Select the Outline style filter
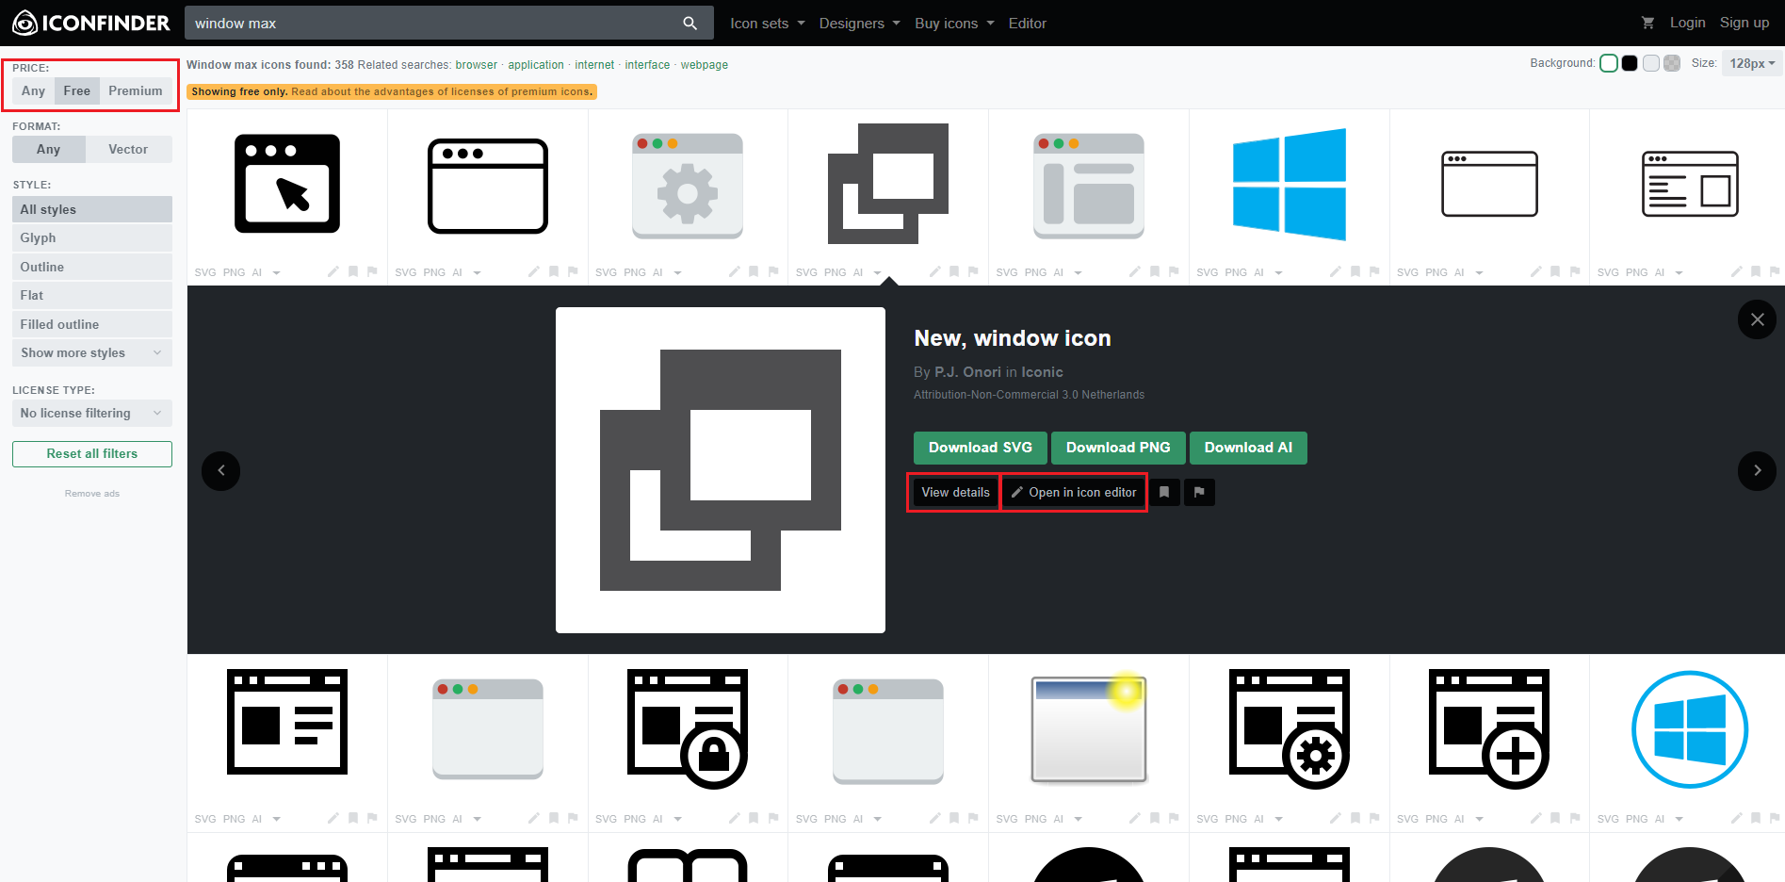Image resolution: width=1785 pixels, height=882 pixels. tap(92, 267)
